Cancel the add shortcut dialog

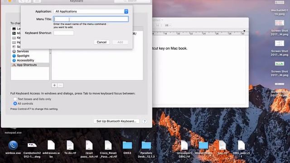pyautogui.click(x=101, y=42)
